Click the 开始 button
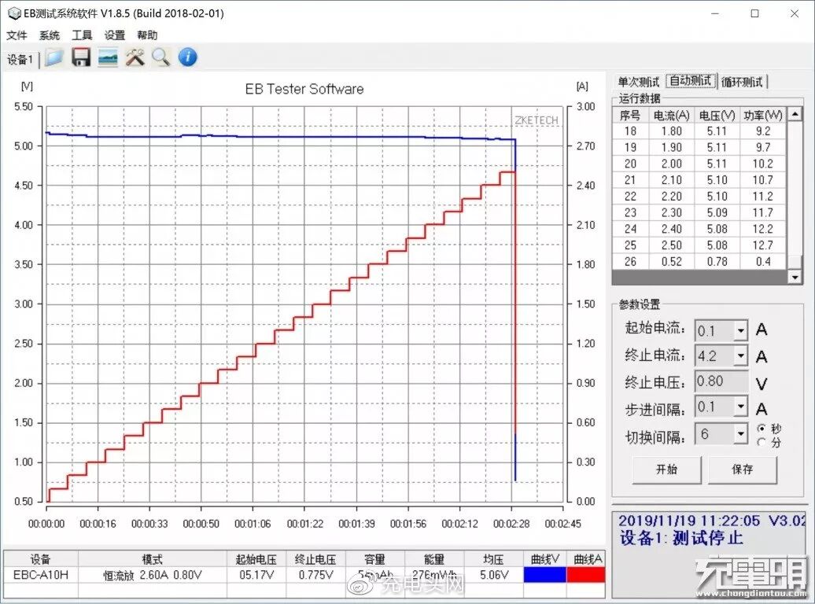815x604 pixels. click(666, 470)
